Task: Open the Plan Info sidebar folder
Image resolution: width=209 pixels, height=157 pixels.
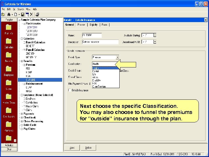Action: coord(9,29)
